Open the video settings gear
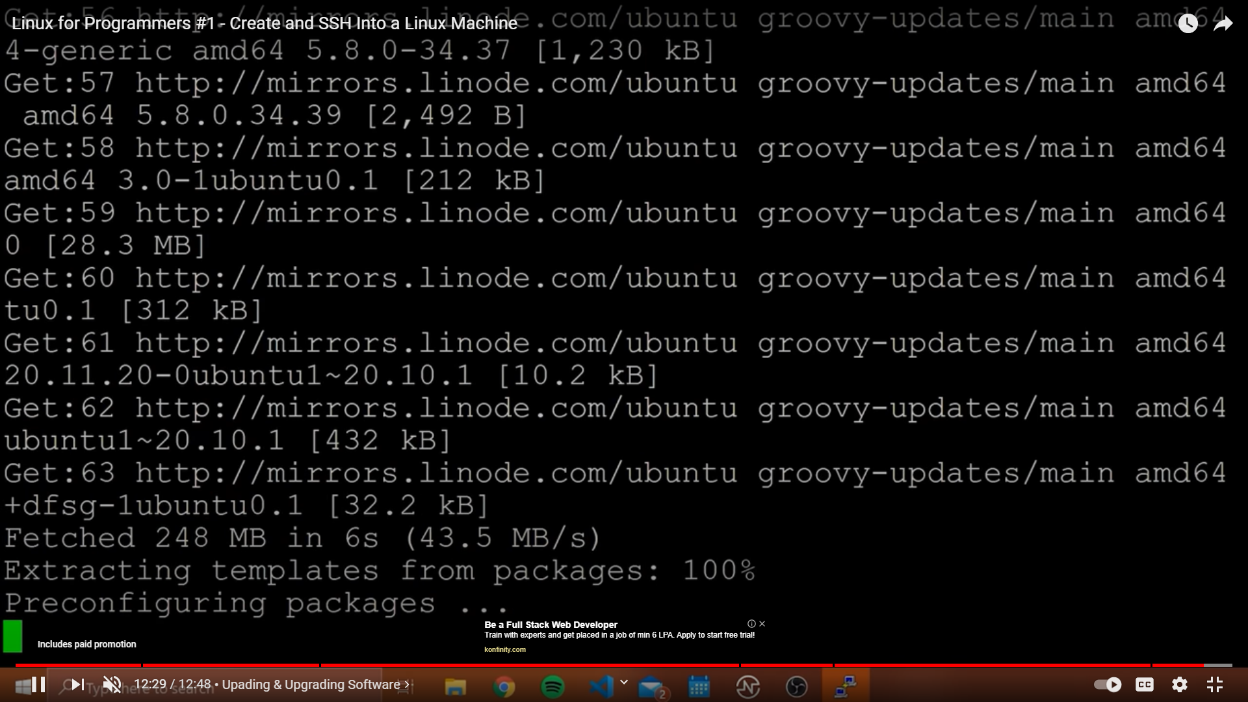This screenshot has height=702, width=1248. (x=1179, y=684)
